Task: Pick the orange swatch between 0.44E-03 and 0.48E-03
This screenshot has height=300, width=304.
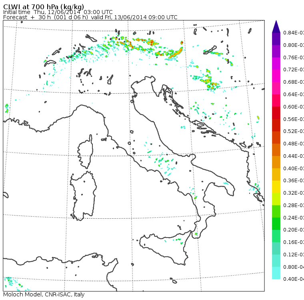Action: pos(276,150)
